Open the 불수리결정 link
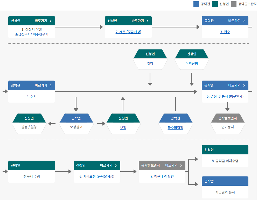 tap(175, 128)
